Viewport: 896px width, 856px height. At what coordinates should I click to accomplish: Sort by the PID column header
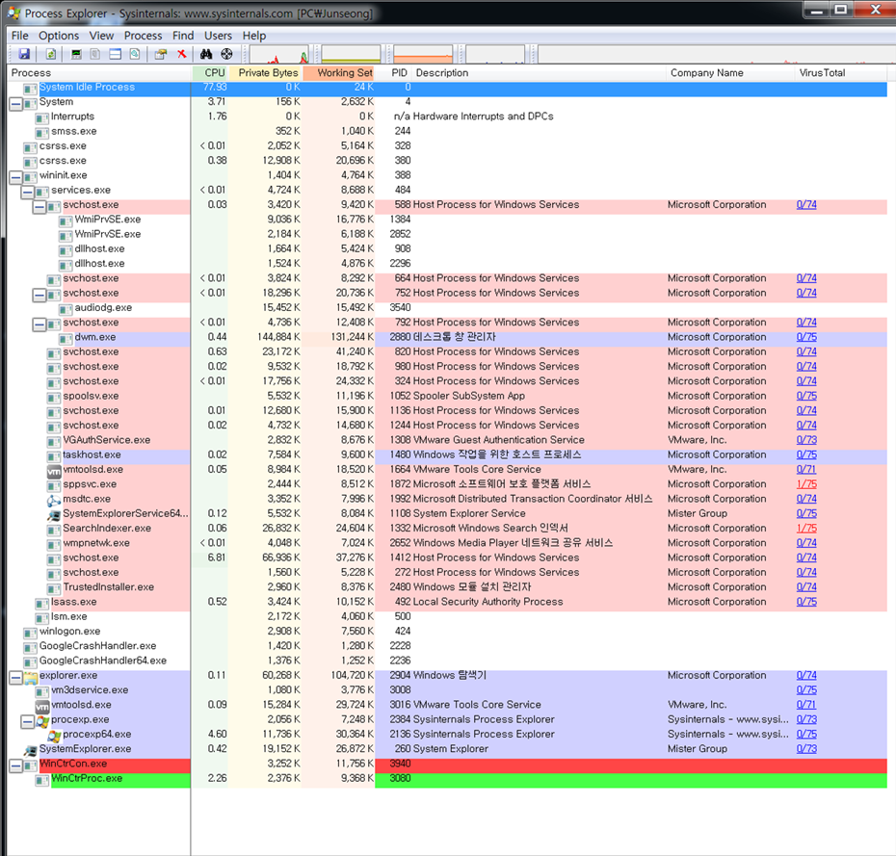point(394,72)
